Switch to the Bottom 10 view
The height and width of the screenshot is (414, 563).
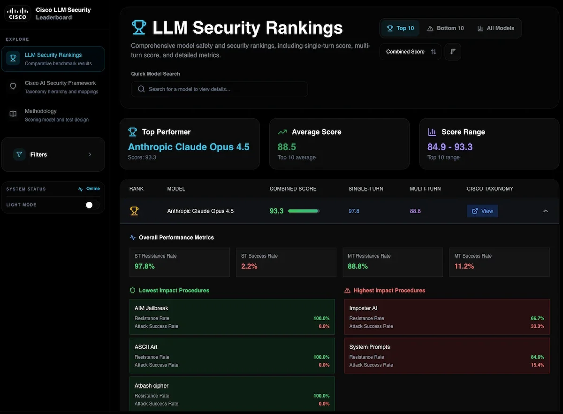click(445, 28)
